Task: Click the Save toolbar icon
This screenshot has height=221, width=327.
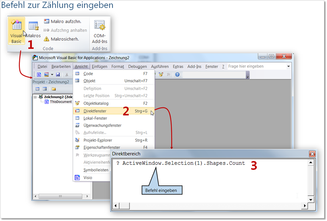Action: 58,75
